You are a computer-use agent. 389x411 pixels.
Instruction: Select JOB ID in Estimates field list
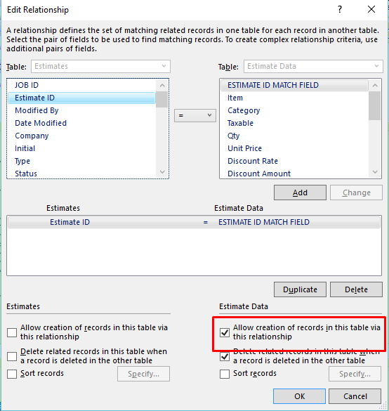pyautogui.click(x=27, y=85)
